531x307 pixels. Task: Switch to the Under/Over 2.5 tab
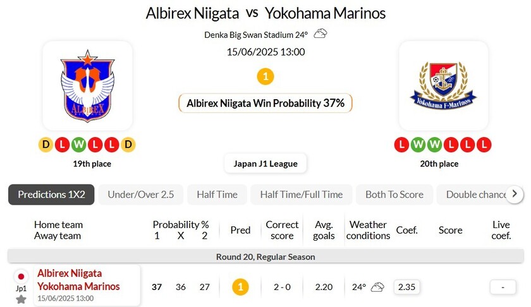(140, 195)
